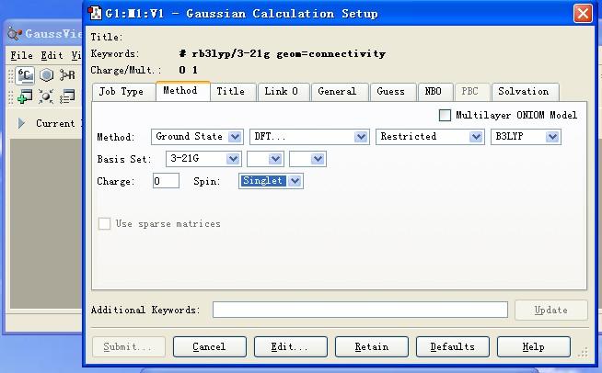Open the Solvation tab
Image resolution: width=602 pixels, height=373 pixels.
click(x=523, y=92)
